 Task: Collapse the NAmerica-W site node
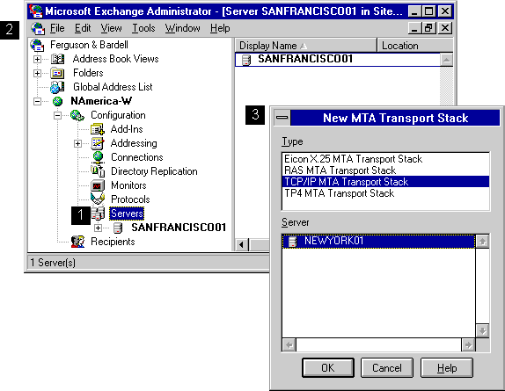[x=37, y=102]
